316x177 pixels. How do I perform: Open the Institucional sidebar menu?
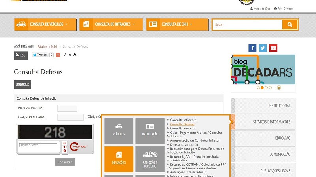click(263, 105)
